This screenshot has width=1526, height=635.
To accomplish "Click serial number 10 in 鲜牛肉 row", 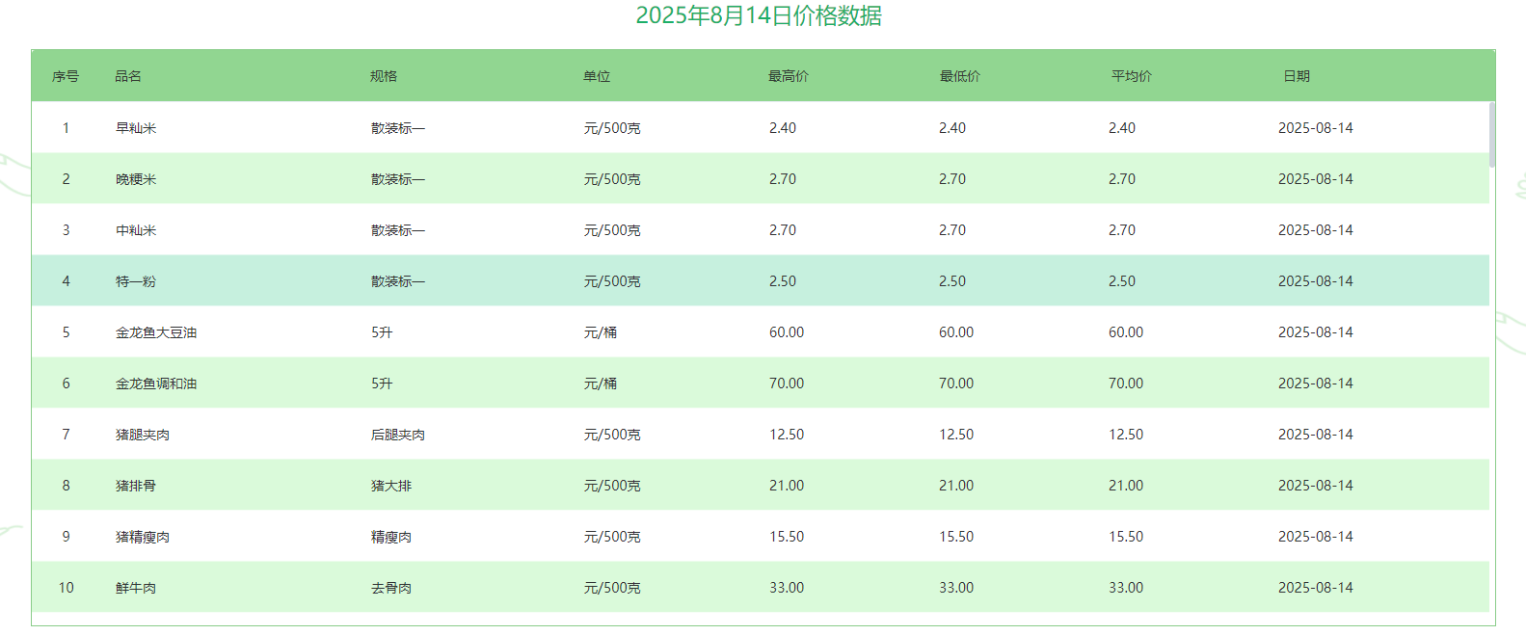I will coord(66,588).
